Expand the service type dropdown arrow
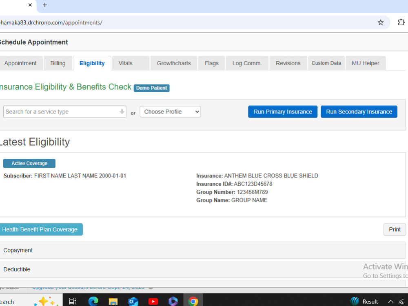Image resolution: width=408 pixels, height=306 pixels. (122, 112)
